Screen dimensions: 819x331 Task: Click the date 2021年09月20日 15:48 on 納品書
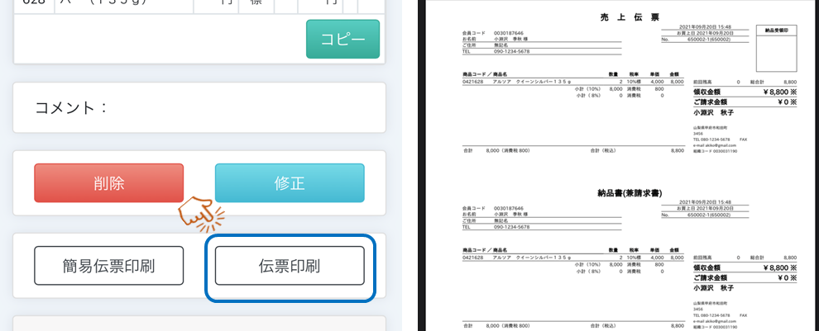705,202
